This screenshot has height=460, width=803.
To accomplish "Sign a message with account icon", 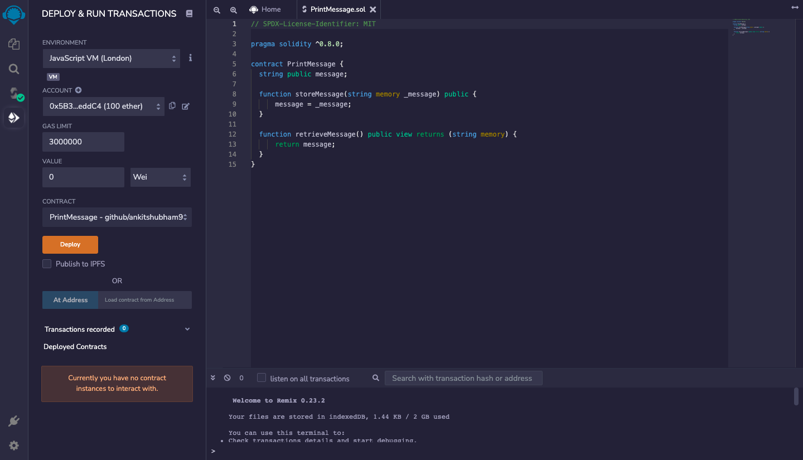I will (186, 106).
